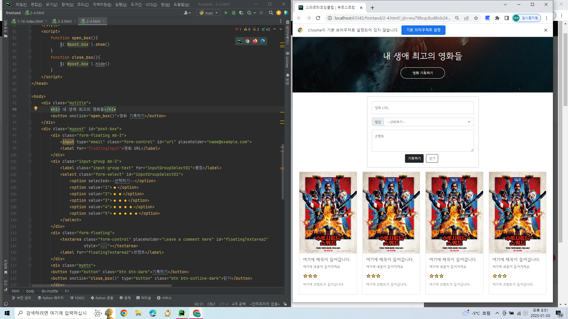Switch to 2-3.html editor tab

coord(64,21)
